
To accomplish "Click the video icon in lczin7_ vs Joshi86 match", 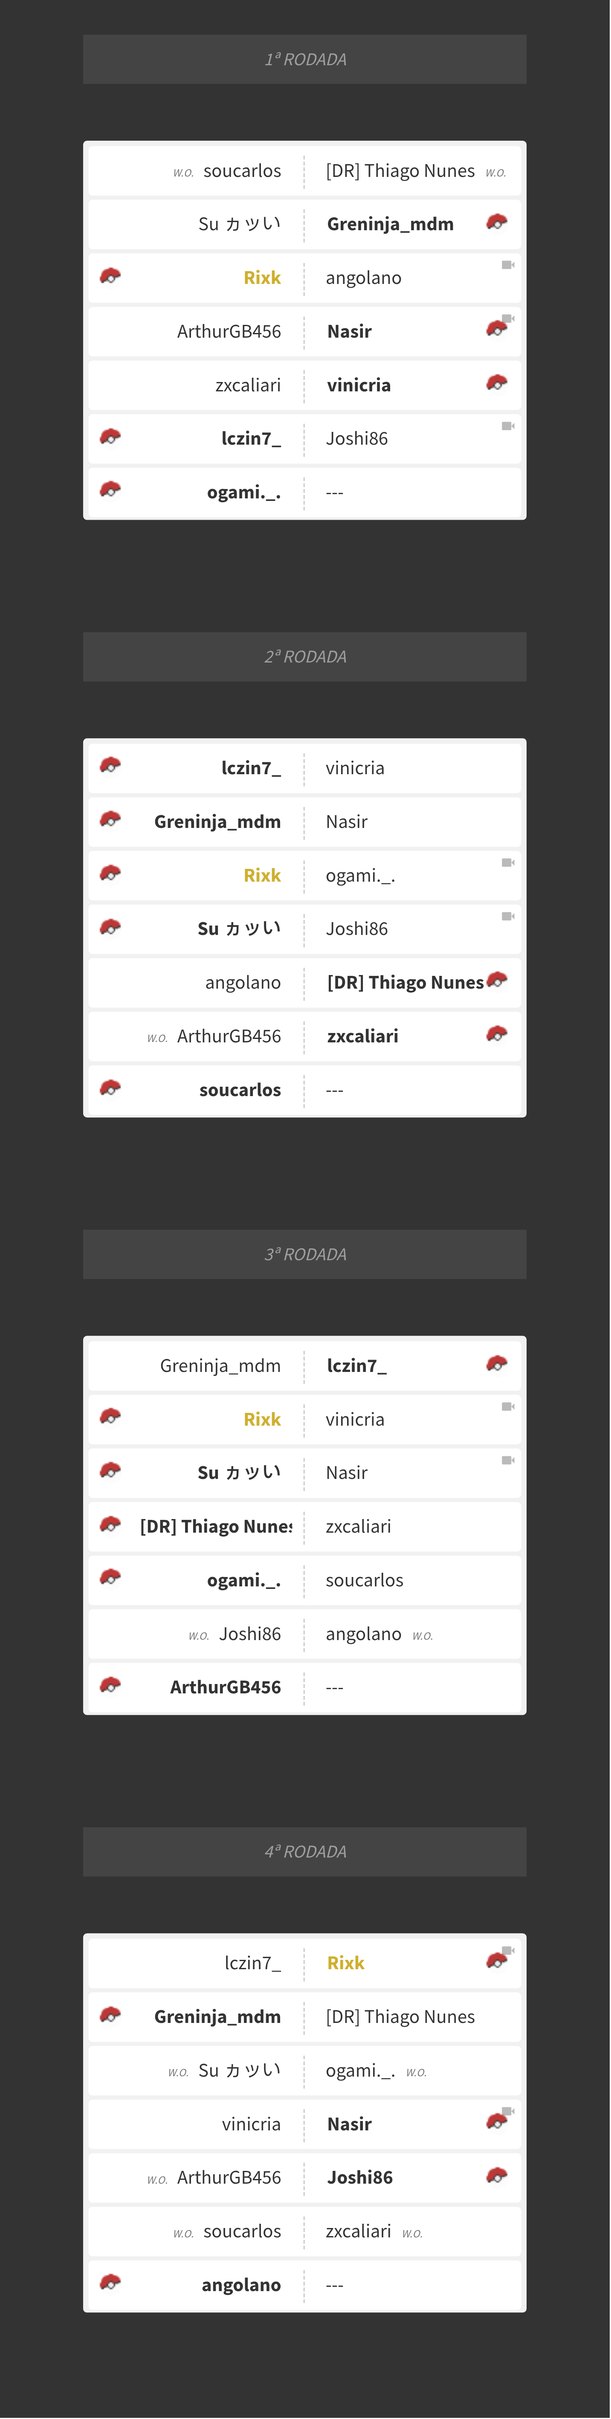I will pos(508,426).
